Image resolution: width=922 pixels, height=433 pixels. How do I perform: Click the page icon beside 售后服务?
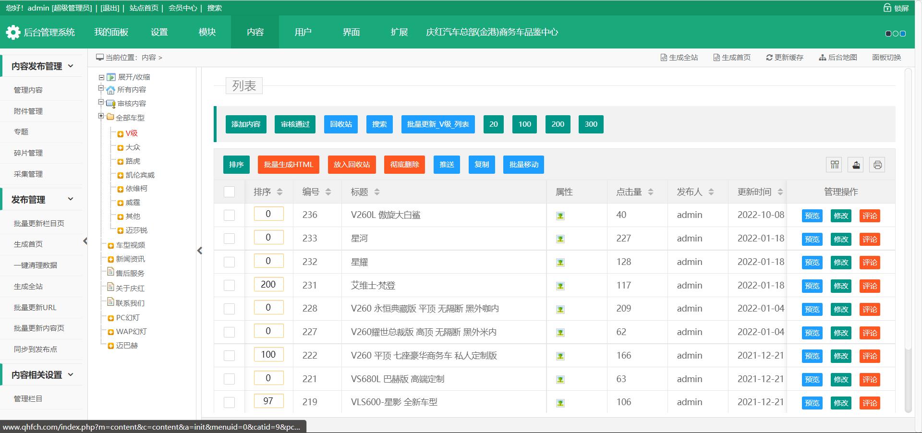[x=110, y=272]
